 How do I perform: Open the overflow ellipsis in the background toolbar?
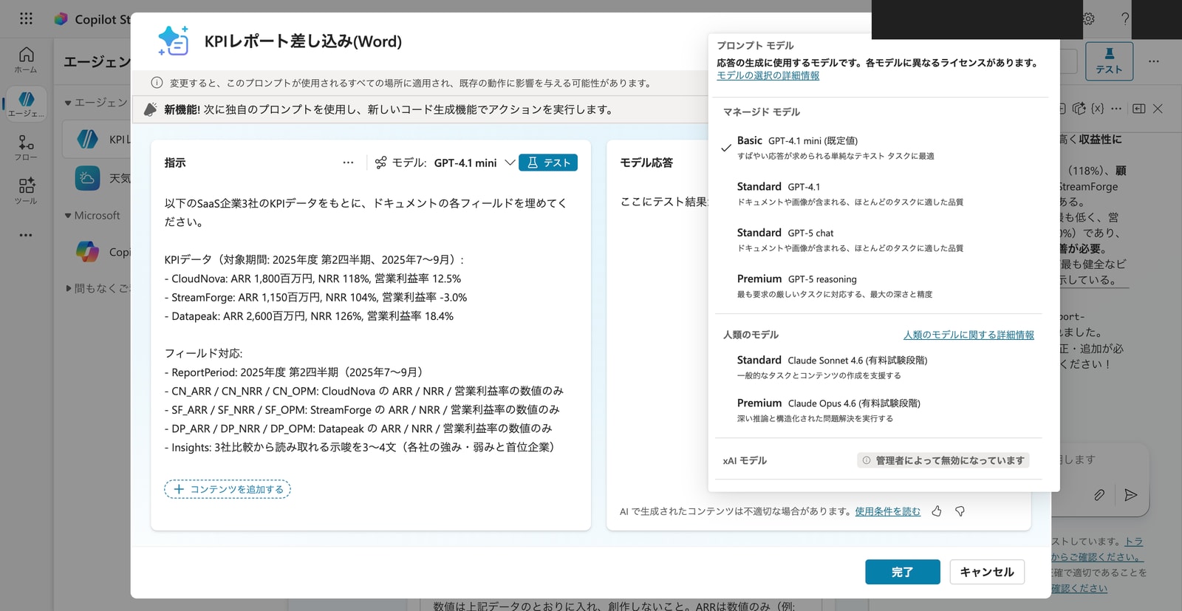(1116, 109)
